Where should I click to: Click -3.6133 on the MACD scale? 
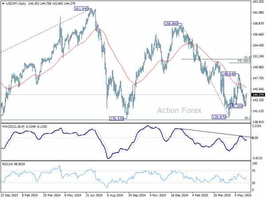coord(257,158)
